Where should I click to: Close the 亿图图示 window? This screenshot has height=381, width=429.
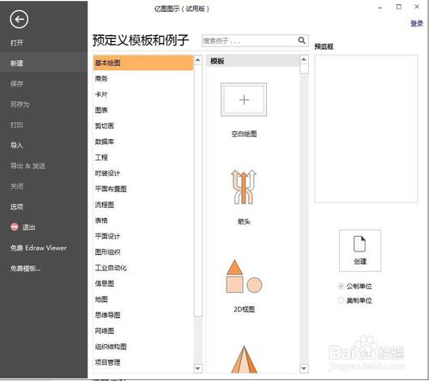coord(417,7)
